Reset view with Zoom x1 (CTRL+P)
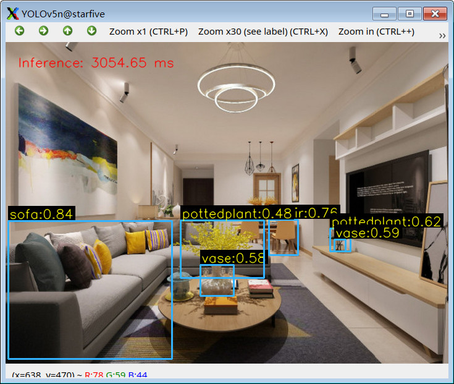454x384 pixels. pyautogui.click(x=148, y=32)
